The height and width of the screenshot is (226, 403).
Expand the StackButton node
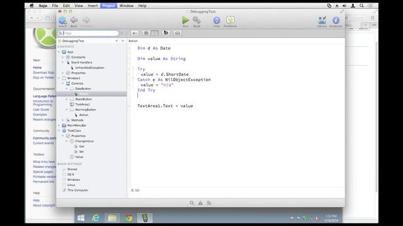point(67,99)
